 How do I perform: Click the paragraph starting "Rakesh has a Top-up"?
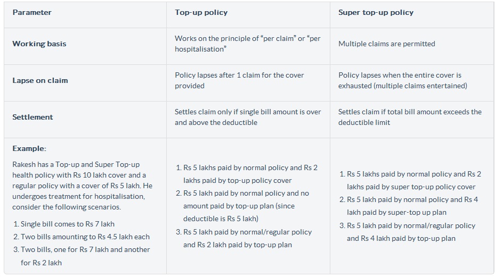coord(82,186)
